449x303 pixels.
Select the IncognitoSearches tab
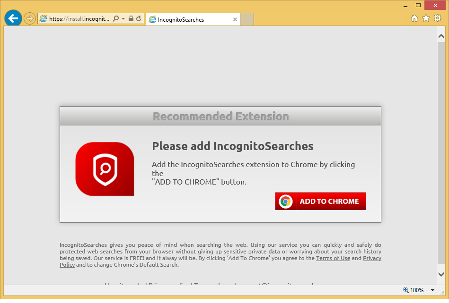tap(193, 20)
